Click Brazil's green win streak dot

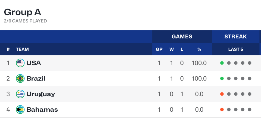coord(222,79)
